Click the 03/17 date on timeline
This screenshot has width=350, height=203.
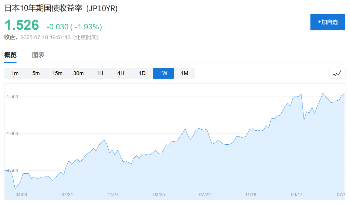(297, 194)
